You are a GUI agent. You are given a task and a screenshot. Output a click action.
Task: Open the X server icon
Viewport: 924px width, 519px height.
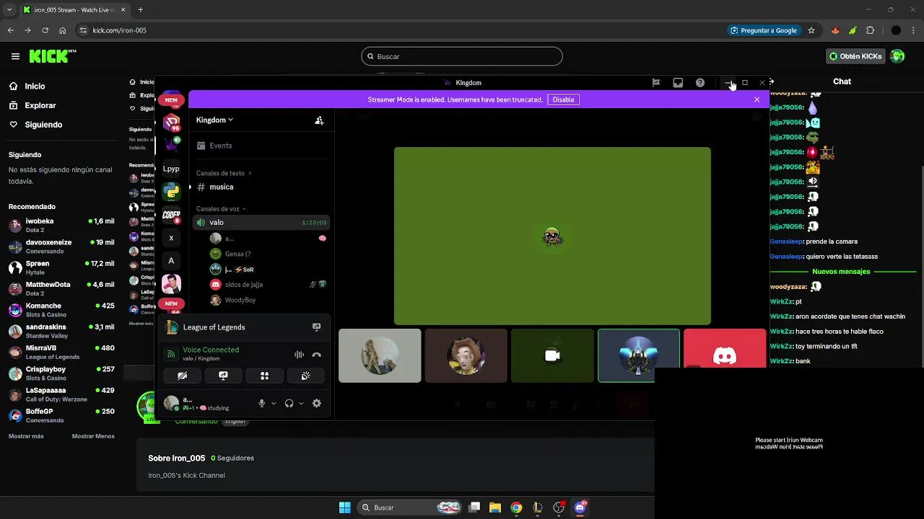(x=171, y=238)
